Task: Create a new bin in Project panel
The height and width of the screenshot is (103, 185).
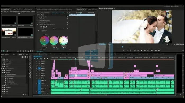Action: 28,51
